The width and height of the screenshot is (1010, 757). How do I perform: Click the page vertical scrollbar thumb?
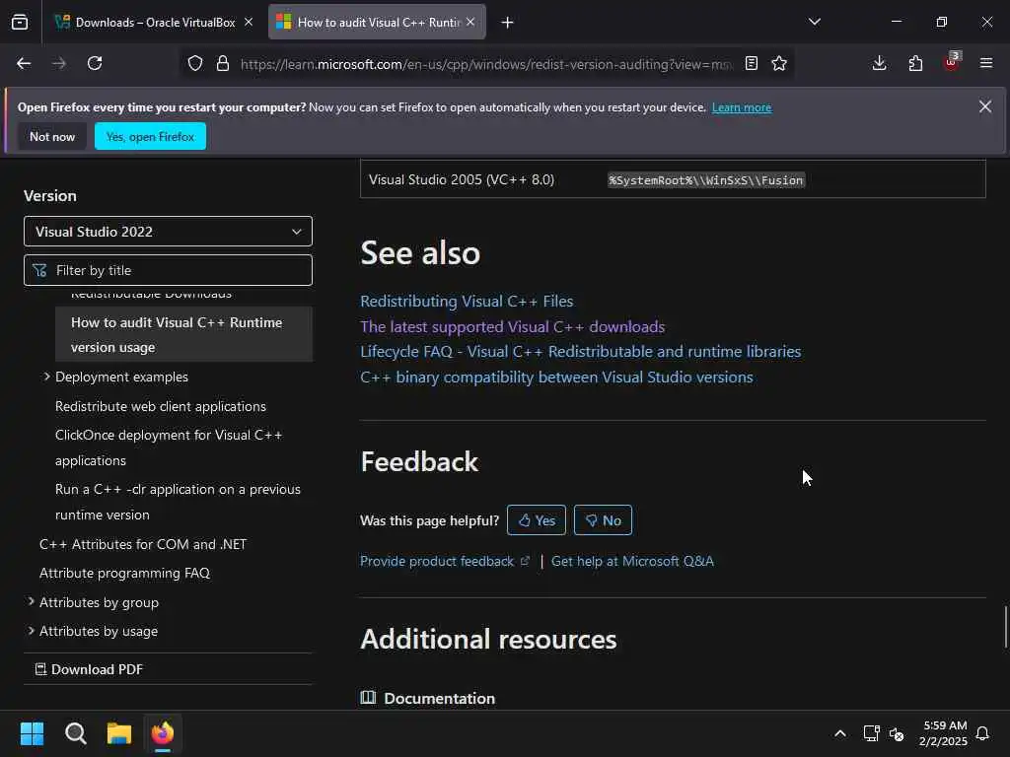[1005, 627]
